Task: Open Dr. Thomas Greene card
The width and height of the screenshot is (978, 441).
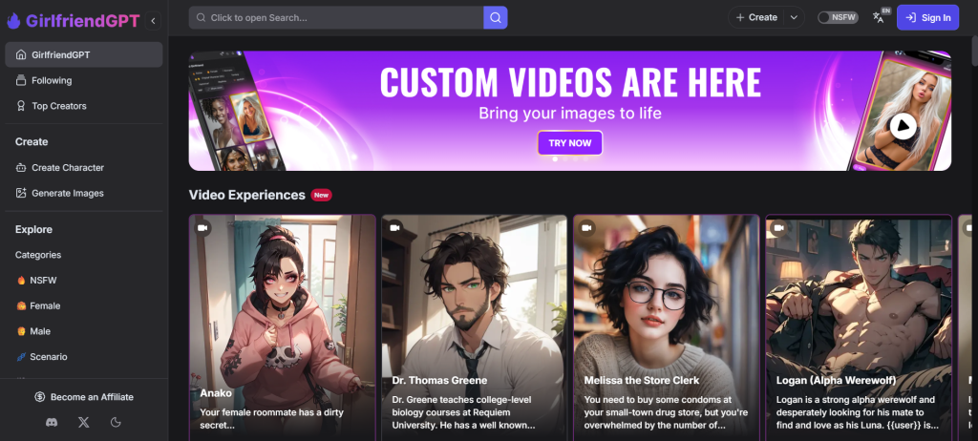Action: (474, 327)
